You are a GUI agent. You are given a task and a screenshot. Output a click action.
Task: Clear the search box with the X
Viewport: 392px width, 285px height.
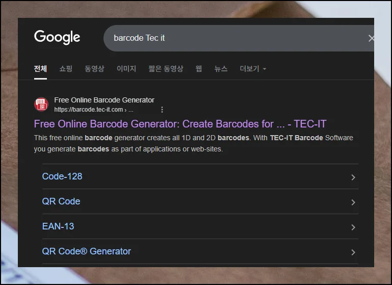pyautogui.click(x=371, y=38)
